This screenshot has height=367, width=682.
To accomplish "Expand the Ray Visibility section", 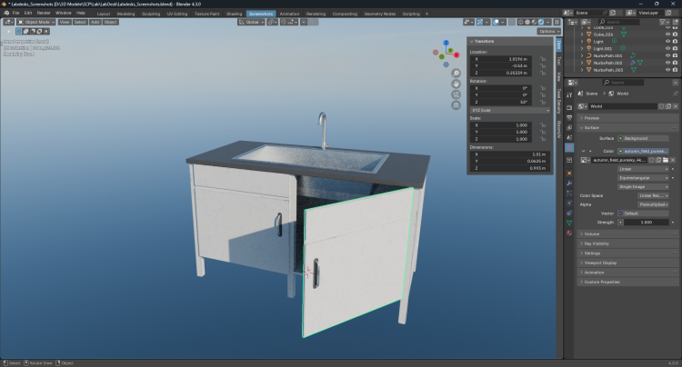I will coord(597,243).
